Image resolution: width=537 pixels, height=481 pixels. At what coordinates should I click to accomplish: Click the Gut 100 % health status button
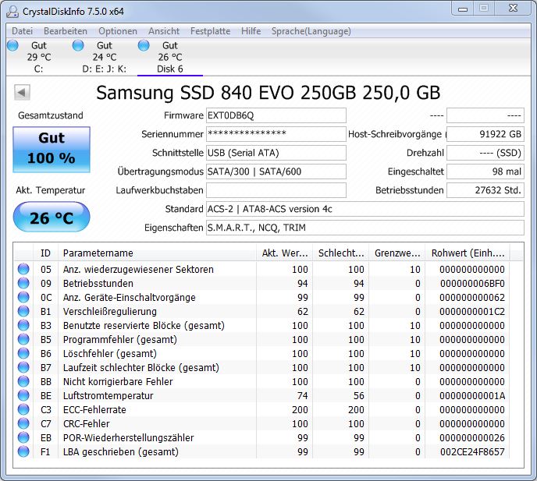pyautogui.click(x=52, y=150)
